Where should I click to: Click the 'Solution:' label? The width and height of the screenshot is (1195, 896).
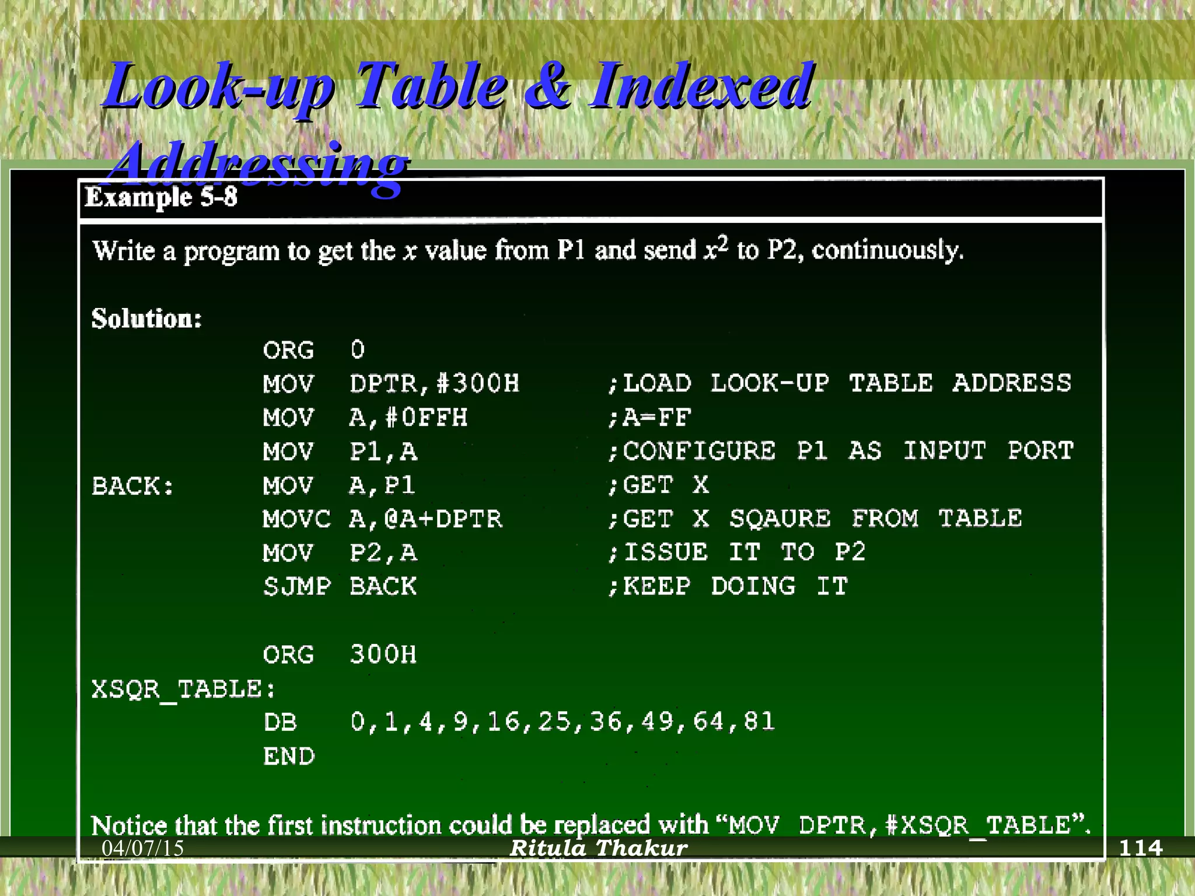pyautogui.click(x=146, y=318)
